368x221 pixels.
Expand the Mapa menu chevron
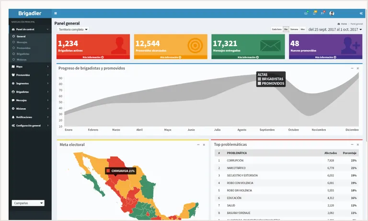click(47, 67)
